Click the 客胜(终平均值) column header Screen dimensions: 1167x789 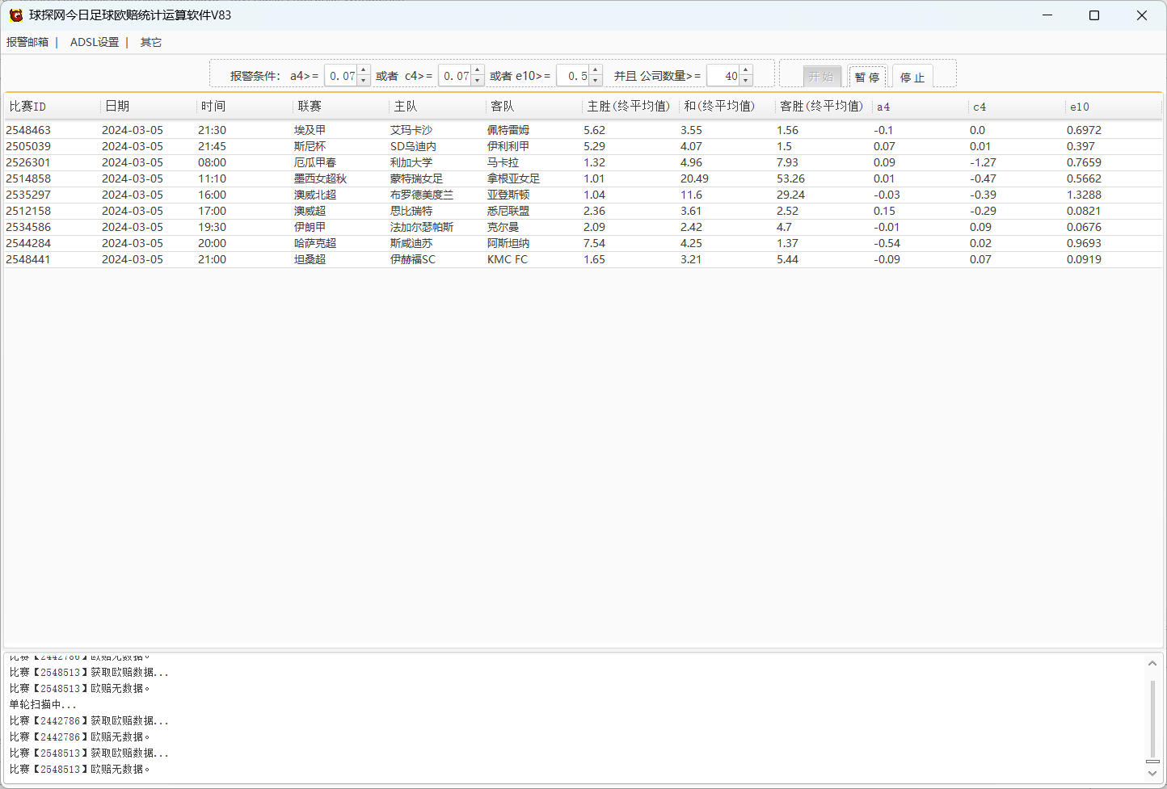[x=824, y=107]
